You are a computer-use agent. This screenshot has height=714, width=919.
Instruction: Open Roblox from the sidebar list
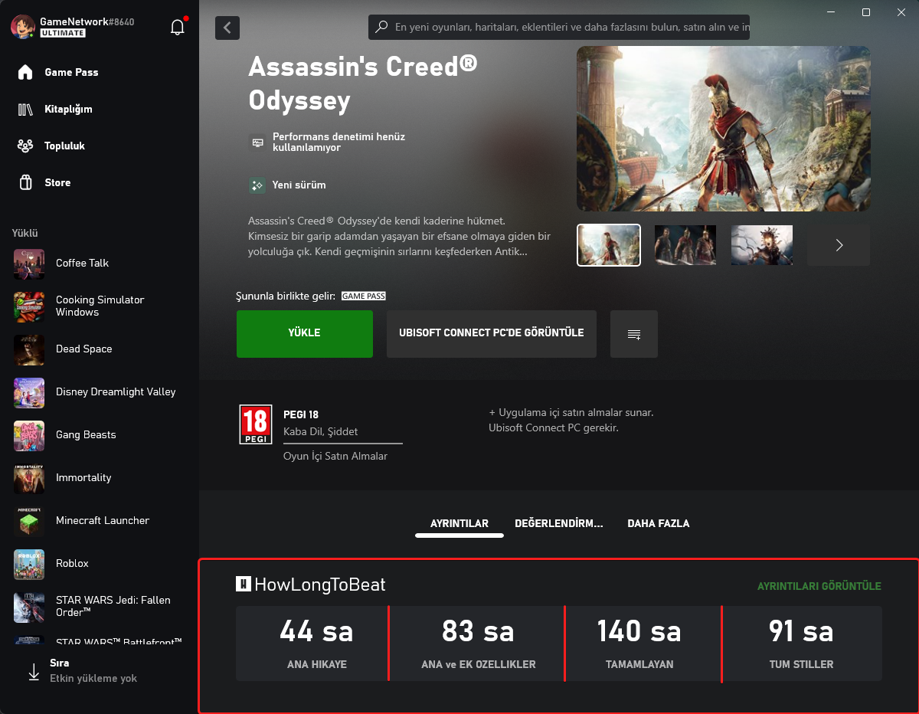(x=72, y=563)
